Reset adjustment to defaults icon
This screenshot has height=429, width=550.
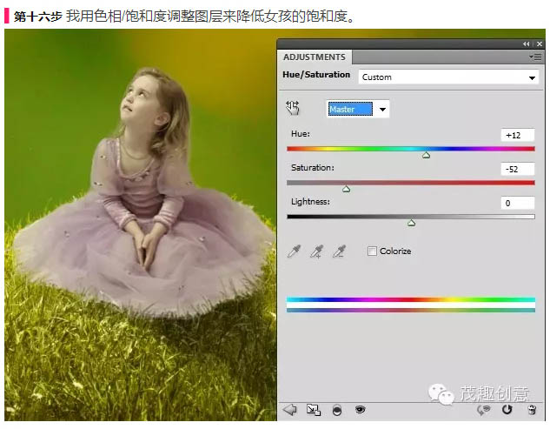(507, 409)
